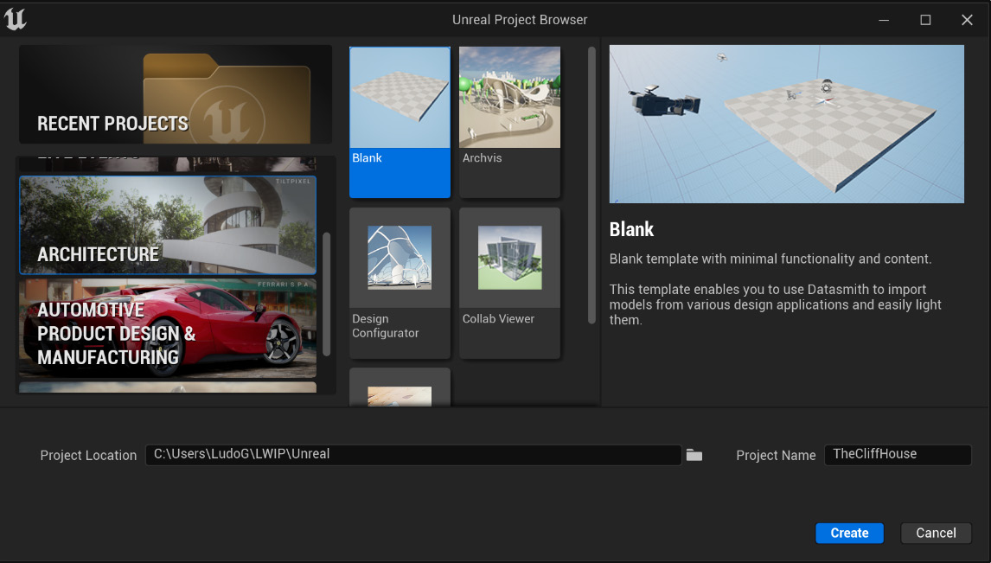The height and width of the screenshot is (563, 991).
Task: Click the Blank template preview image
Action: pyautogui.click(x=787, y=124)
